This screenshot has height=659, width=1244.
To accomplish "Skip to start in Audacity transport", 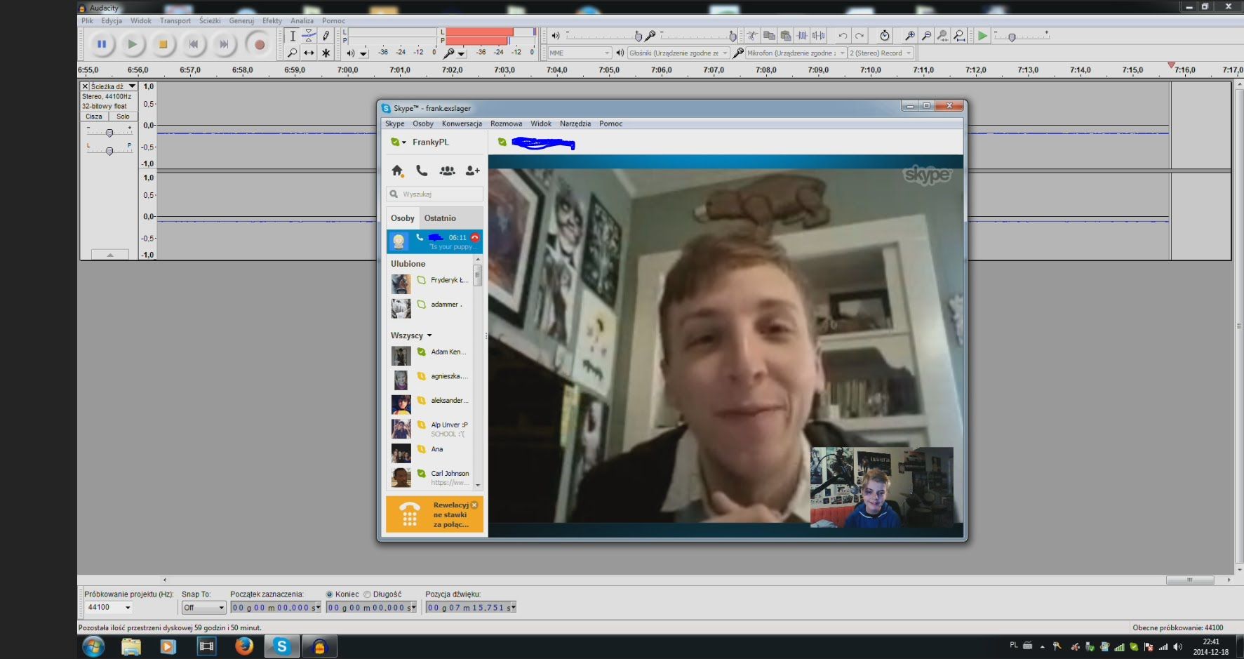I will point(194,44).
